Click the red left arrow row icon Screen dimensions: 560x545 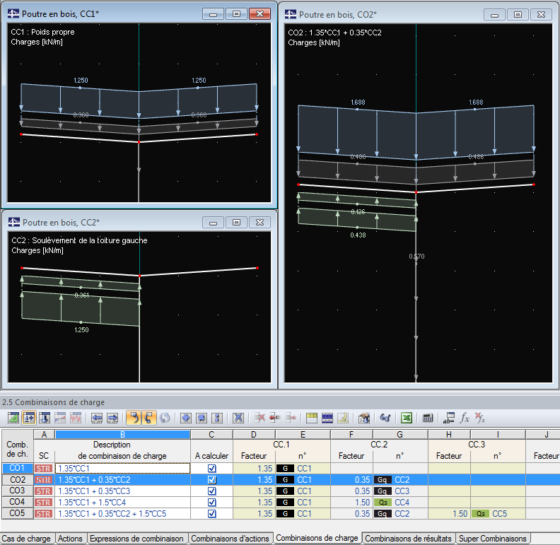pos(274,418)
